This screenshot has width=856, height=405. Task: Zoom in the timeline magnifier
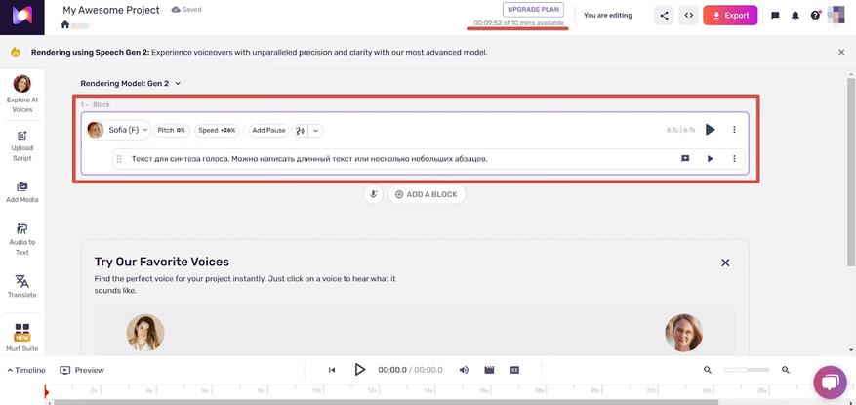tap(786, 370)
